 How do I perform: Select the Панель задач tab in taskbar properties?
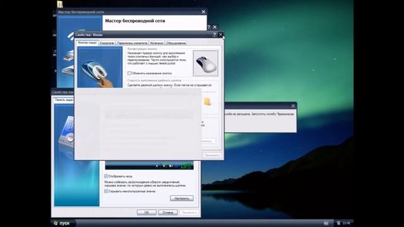64,100
